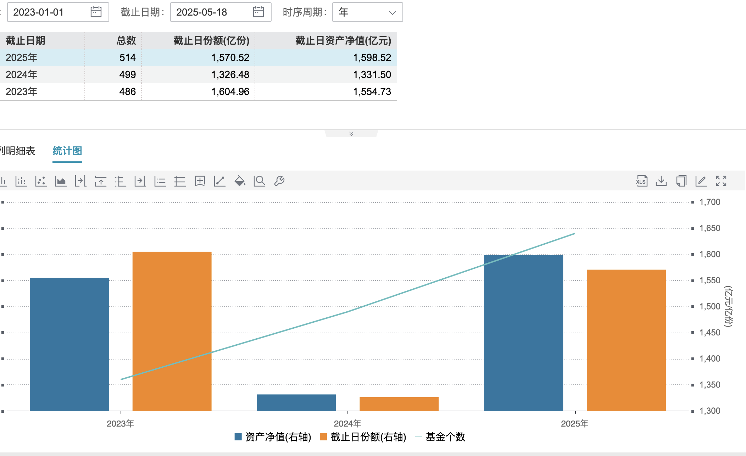This screenshot has height=456, width=746.
Task: Open the 列明细表 tab
Action: pos(17,151)
